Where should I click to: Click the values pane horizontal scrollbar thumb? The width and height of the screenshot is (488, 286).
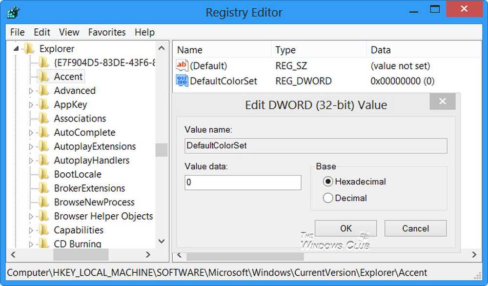245,256
